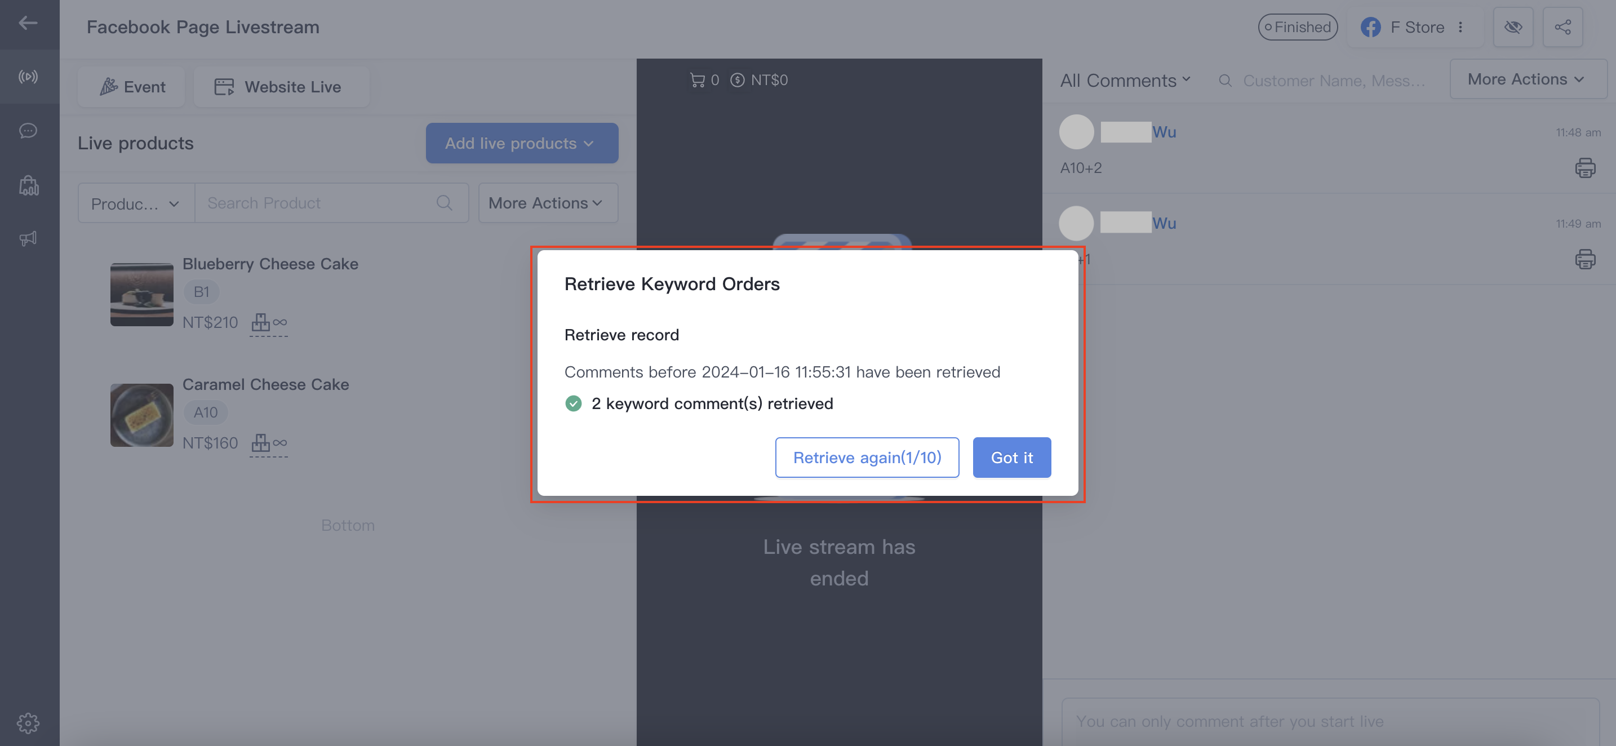
Task: Open More Actions above the comments
Action: pos(1528,79)
